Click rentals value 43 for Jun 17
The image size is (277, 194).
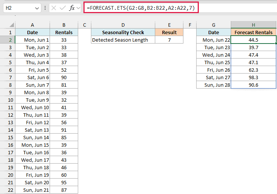coord(64,160)
